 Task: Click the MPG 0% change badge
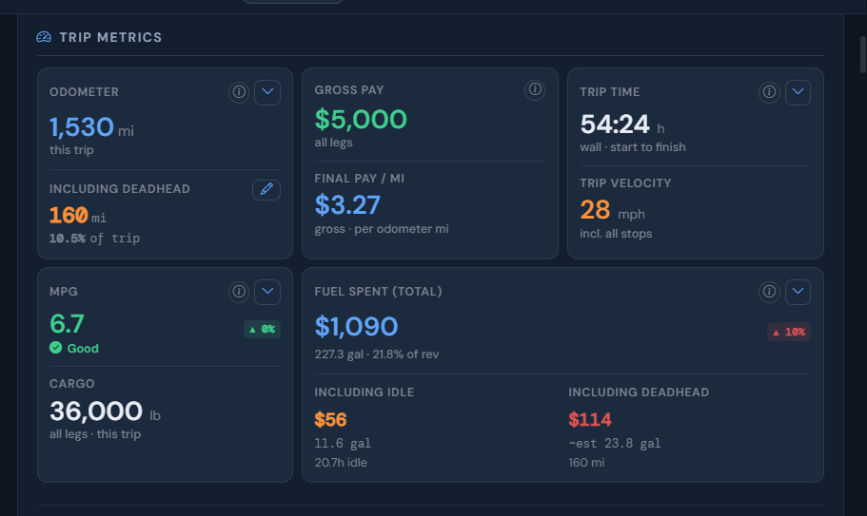[x=262, y=329]
